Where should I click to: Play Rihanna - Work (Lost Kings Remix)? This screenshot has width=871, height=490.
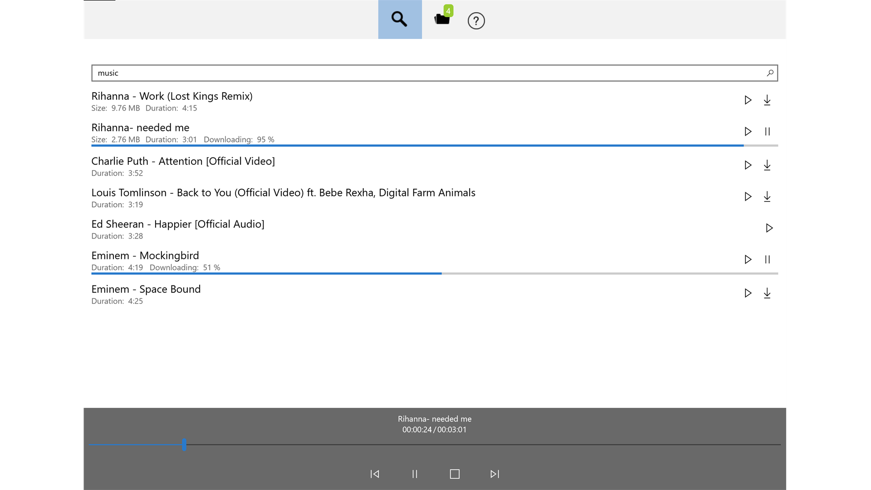748,100
